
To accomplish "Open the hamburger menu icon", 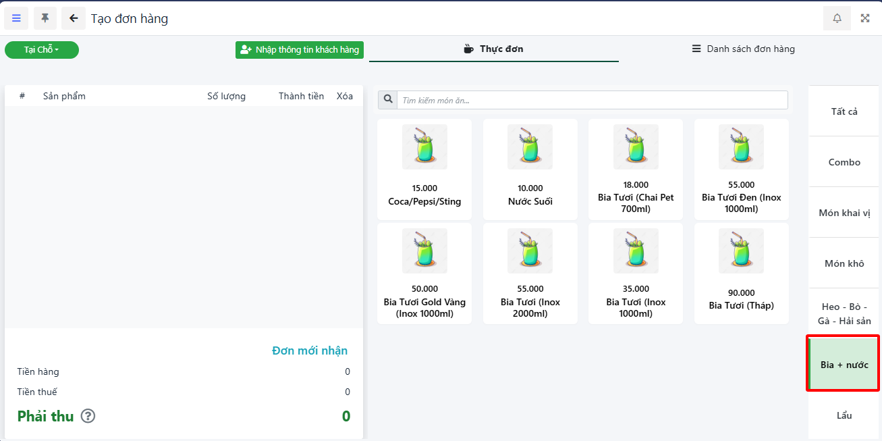I will pyautogui.click(x=16, y=18).
